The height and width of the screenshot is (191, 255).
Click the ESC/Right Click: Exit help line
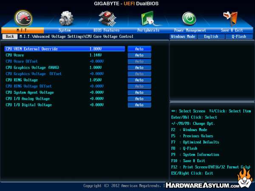192,173
